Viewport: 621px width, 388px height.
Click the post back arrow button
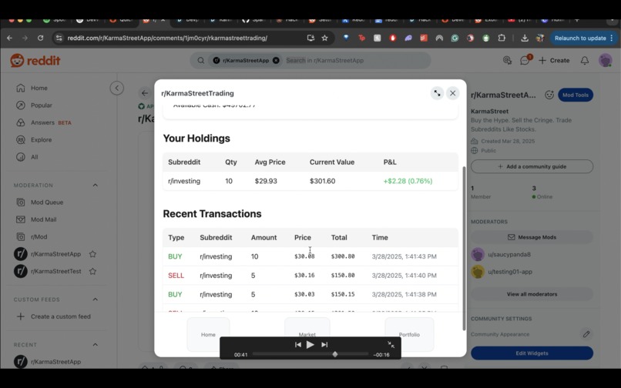pos(145,93)
